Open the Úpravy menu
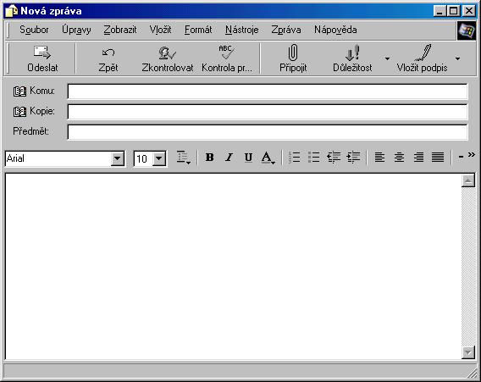The image size is (481, 382). (76, 30)
